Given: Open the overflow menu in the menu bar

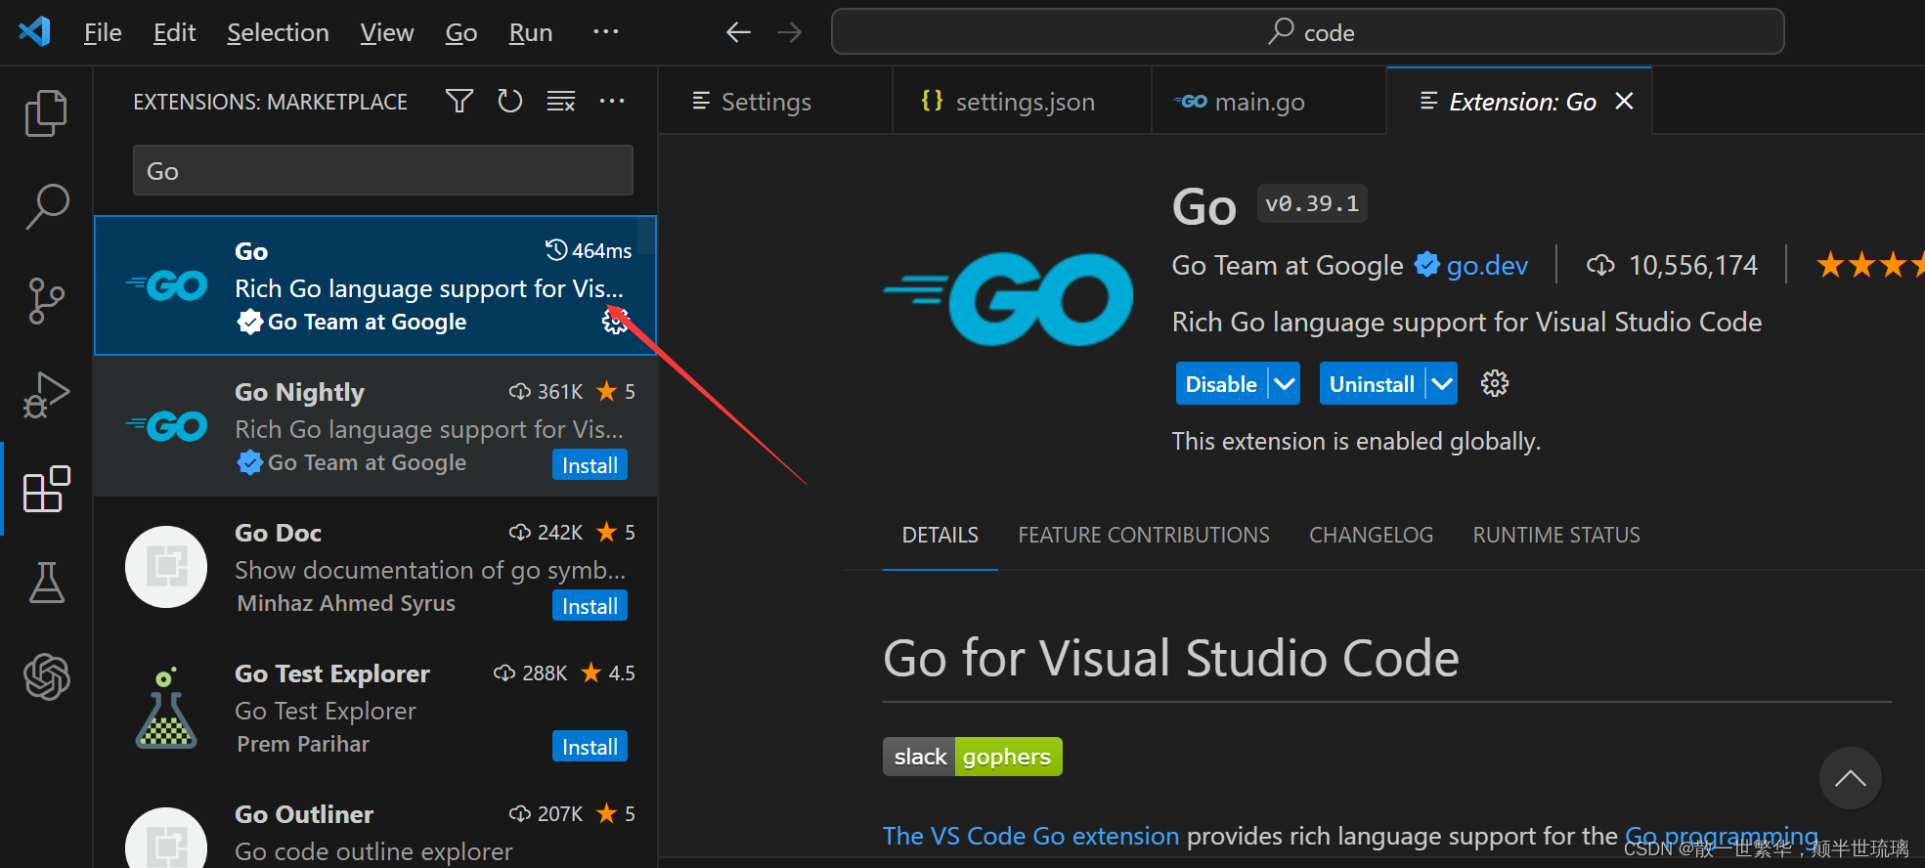Looking at the screenshot, I should click(x=606, y=32).
